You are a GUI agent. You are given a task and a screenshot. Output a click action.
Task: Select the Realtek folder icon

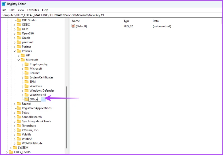coord(19,104)
